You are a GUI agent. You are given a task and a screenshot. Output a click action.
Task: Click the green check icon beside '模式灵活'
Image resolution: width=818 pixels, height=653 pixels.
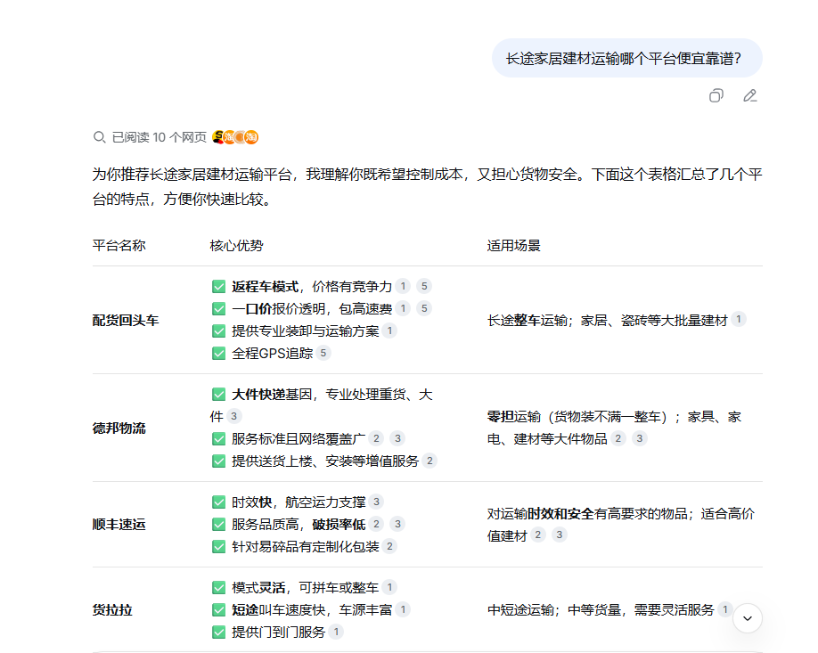coord(218,588)
